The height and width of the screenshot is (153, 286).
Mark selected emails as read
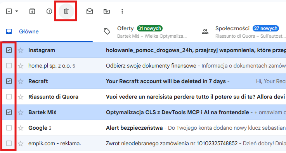coord(90,11)
